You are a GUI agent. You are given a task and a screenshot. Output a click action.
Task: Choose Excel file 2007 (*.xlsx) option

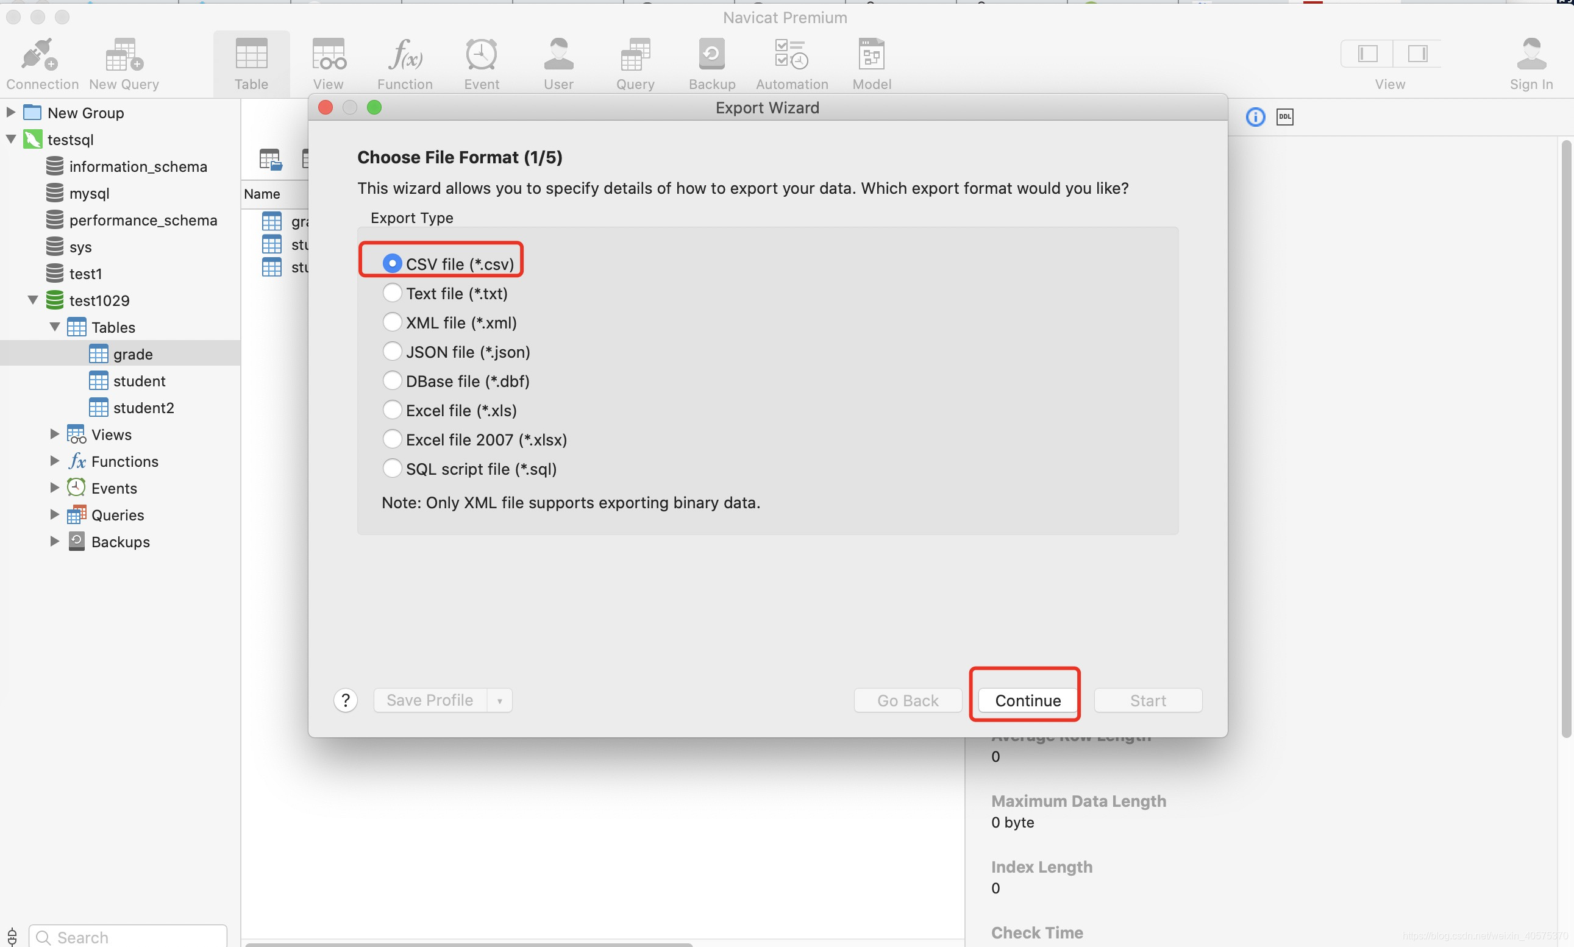tap(392, 439)
